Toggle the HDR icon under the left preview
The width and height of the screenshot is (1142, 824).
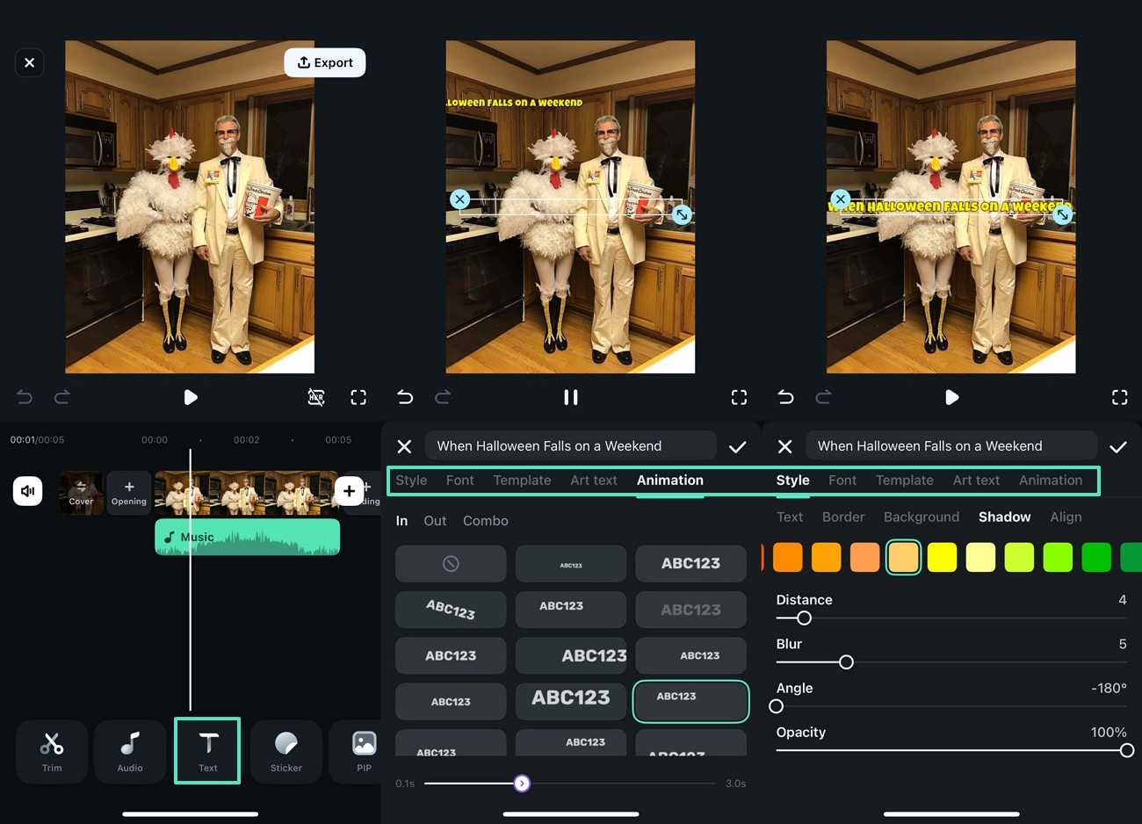pos(316,397)
